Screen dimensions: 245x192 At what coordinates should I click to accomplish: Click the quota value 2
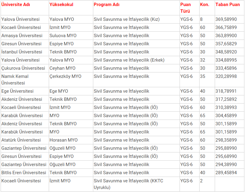[x=201, y=181]
